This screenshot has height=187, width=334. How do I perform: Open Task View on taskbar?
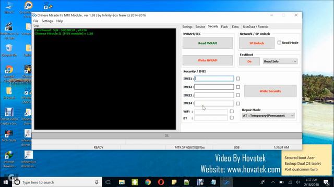(x=108, y=182)
